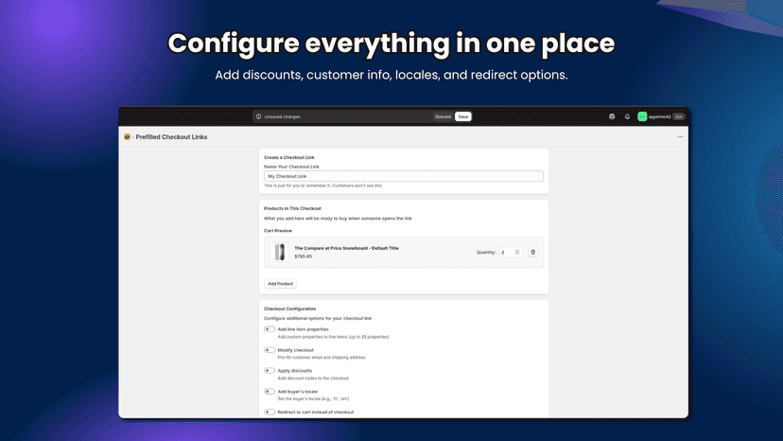Enable Add line item properties toggle
The width and height of the screenshot is (783, 441).
270,329
